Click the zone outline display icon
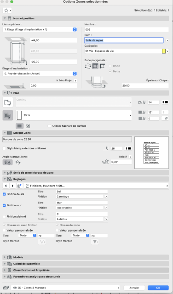173x294 pixels. 8,102
